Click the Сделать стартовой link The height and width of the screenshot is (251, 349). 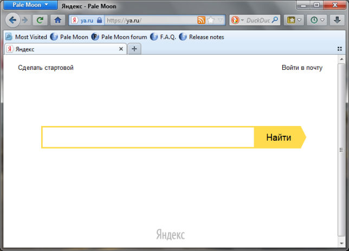(46, 68)
